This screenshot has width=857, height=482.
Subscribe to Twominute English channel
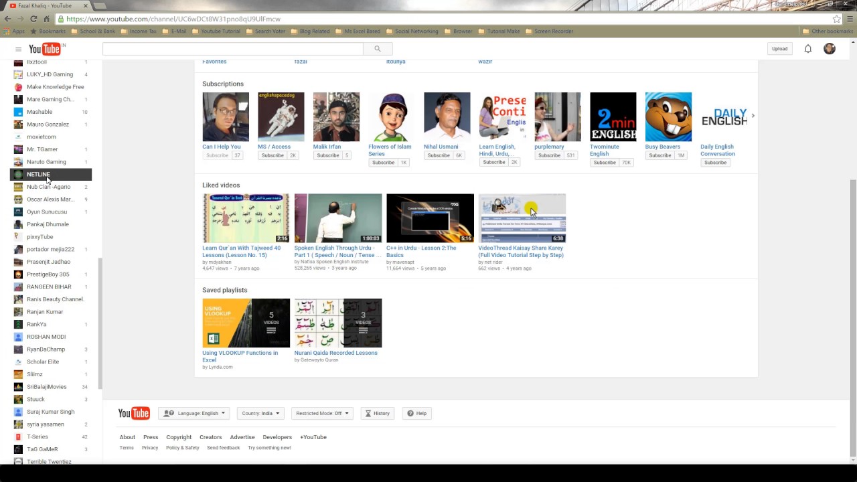click(x=605, y=163)
